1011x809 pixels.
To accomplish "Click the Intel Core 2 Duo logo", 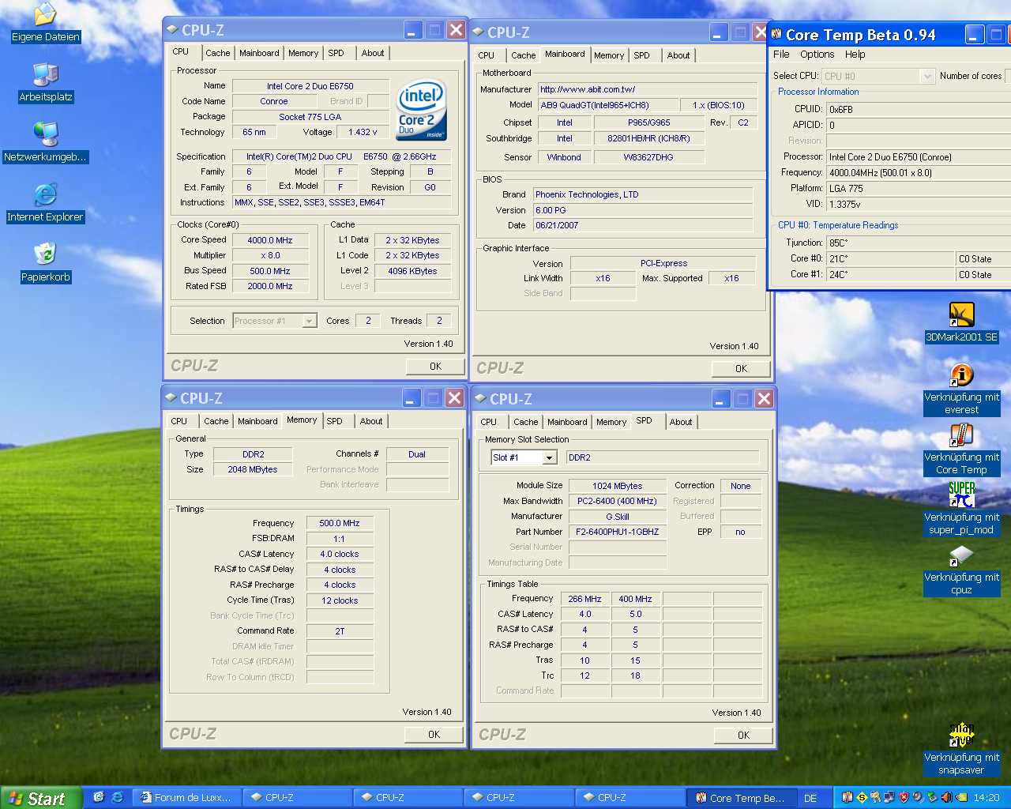I will 422,110.
